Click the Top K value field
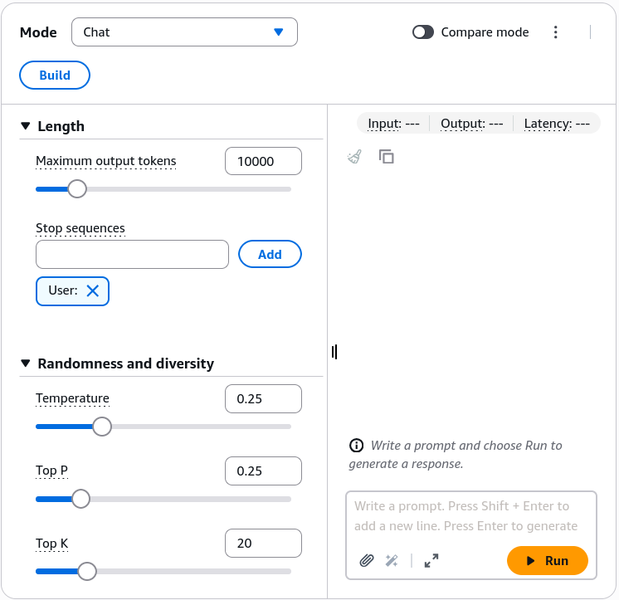This screenshot has width=619, height=600. tap(263, 544)
